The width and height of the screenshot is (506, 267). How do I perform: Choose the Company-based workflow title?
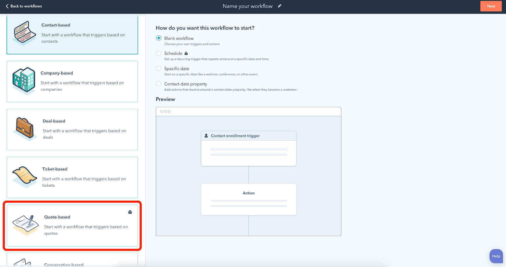pyautogui.click(x=57, y=73)
